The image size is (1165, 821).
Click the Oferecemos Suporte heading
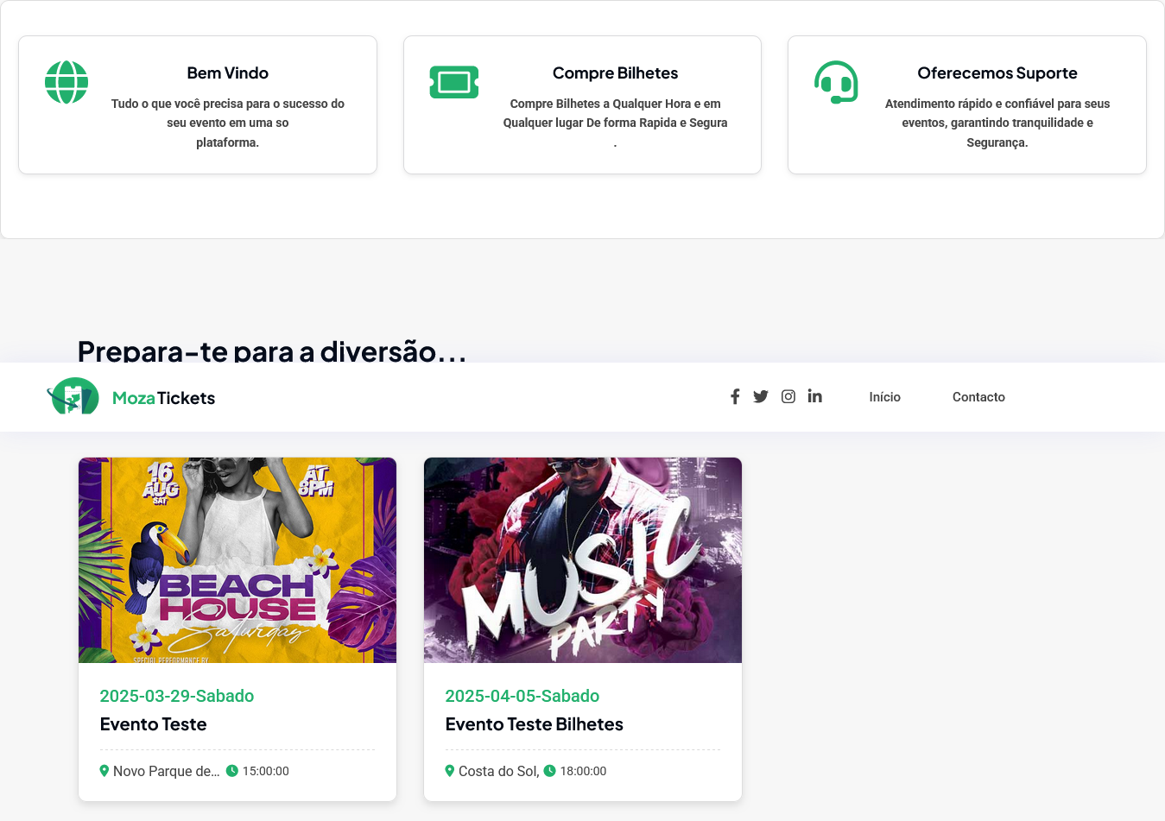coord(997,73)
